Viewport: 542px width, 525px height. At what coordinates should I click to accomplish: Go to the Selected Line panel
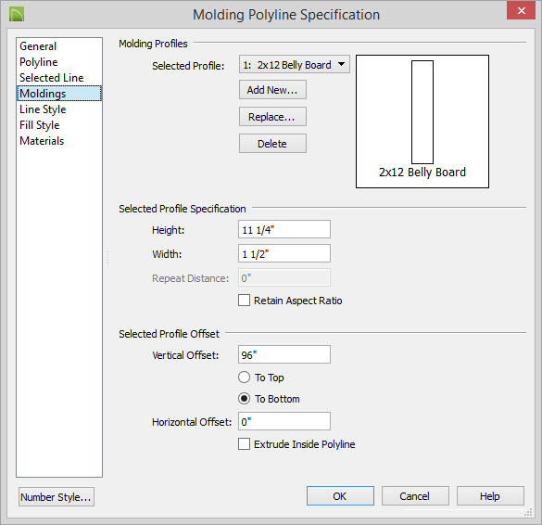pos(52,78)
